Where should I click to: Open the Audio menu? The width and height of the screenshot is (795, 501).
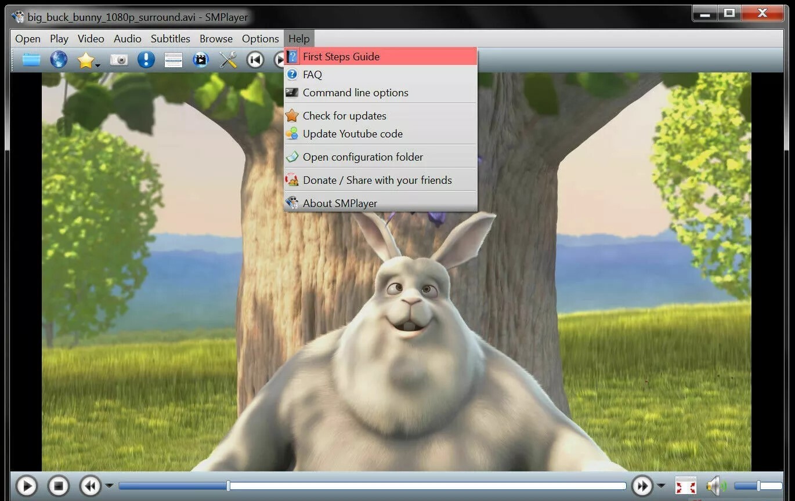pyautogui.click(x=128, y=39)
